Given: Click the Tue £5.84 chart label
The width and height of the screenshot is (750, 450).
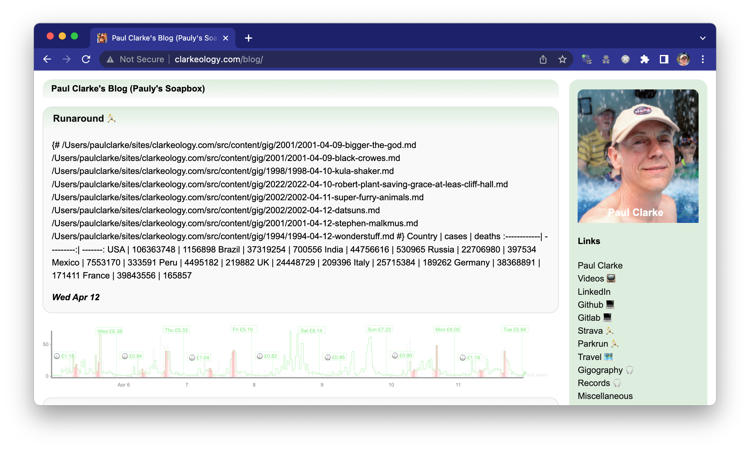Looking at the screenshot, I should (514, 329).
